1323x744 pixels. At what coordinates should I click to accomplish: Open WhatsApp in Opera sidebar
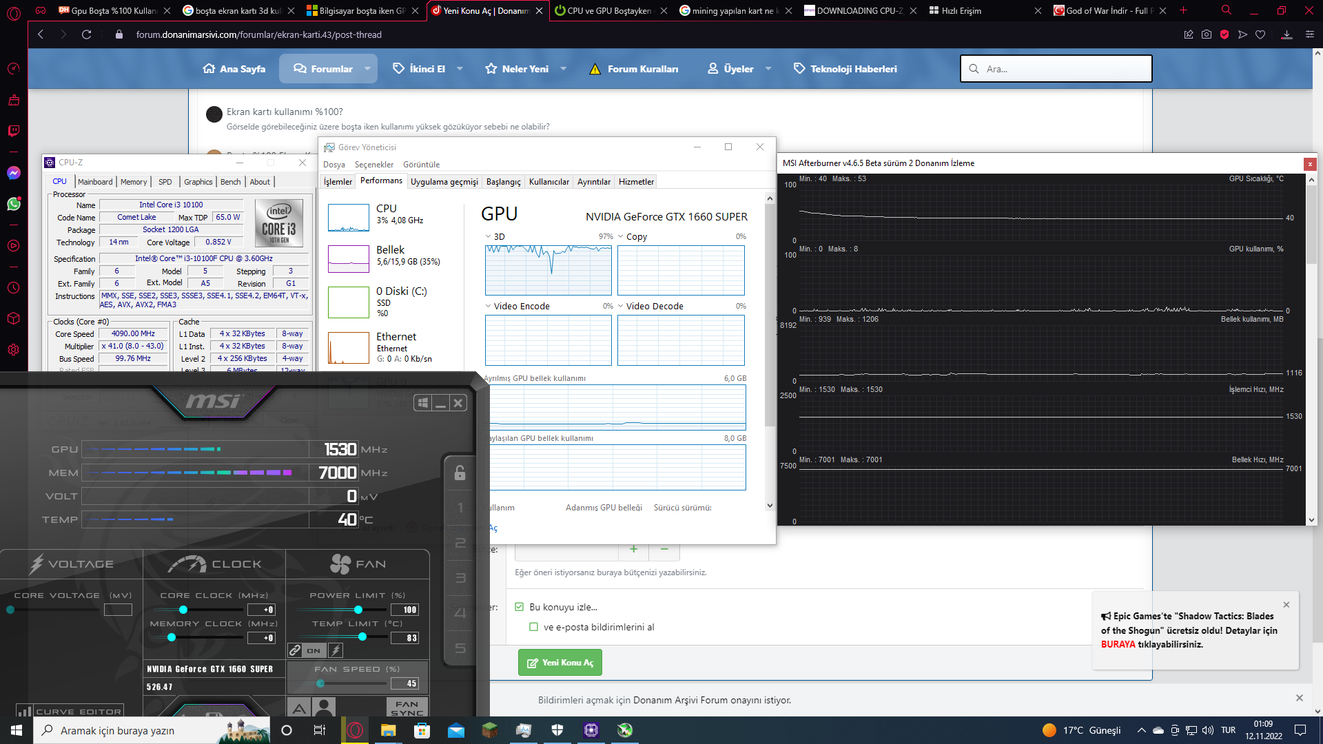(x=14, y=204)
